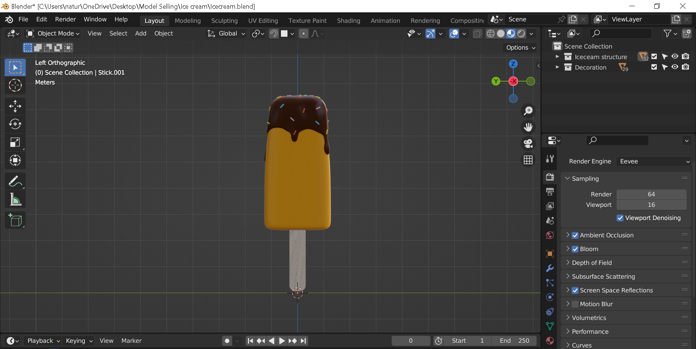696x349 pixels.
Task: Expand the Iceceam structure collection
Action: pos(557,57)
